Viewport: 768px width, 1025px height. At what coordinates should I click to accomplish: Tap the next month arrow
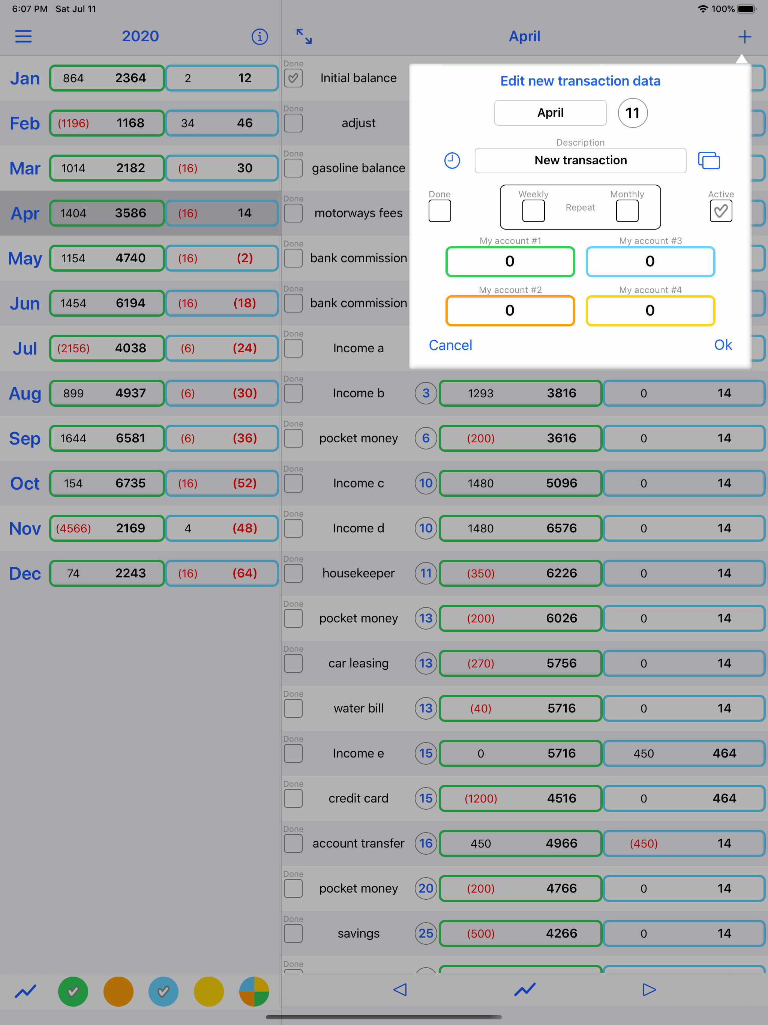[x=649, y=990]
